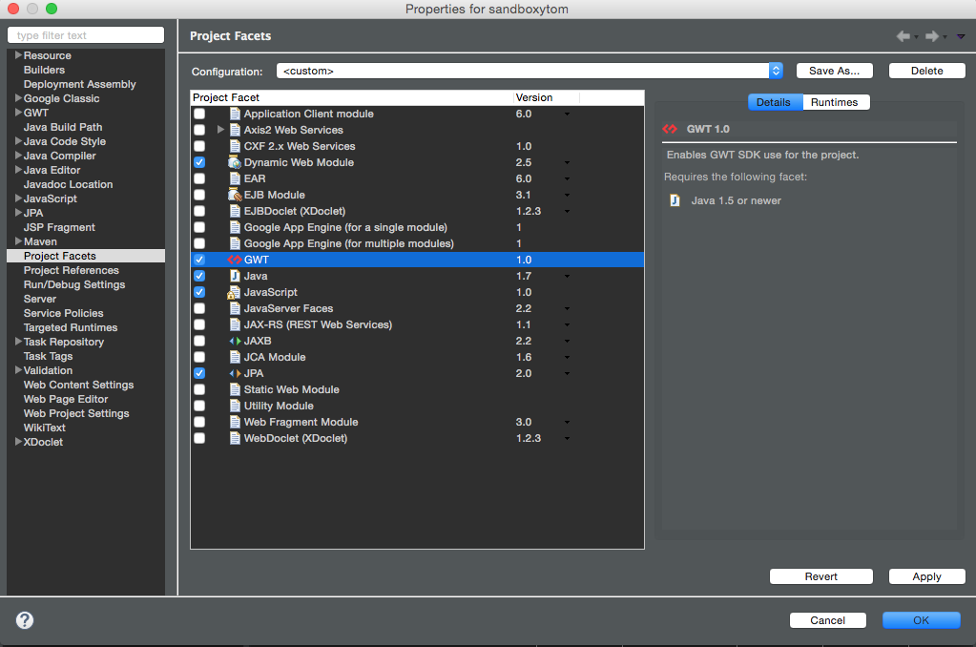
Task: Click the JavaScript facet icon
Action: click(234, 292)
